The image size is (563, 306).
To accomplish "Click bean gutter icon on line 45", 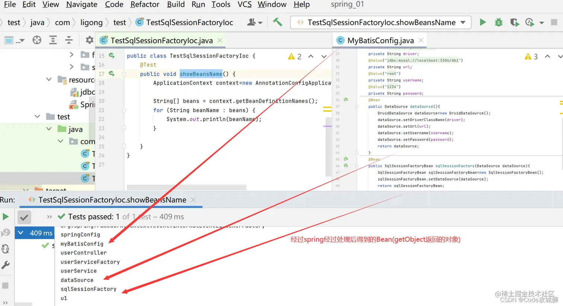I will click(346, 159).
